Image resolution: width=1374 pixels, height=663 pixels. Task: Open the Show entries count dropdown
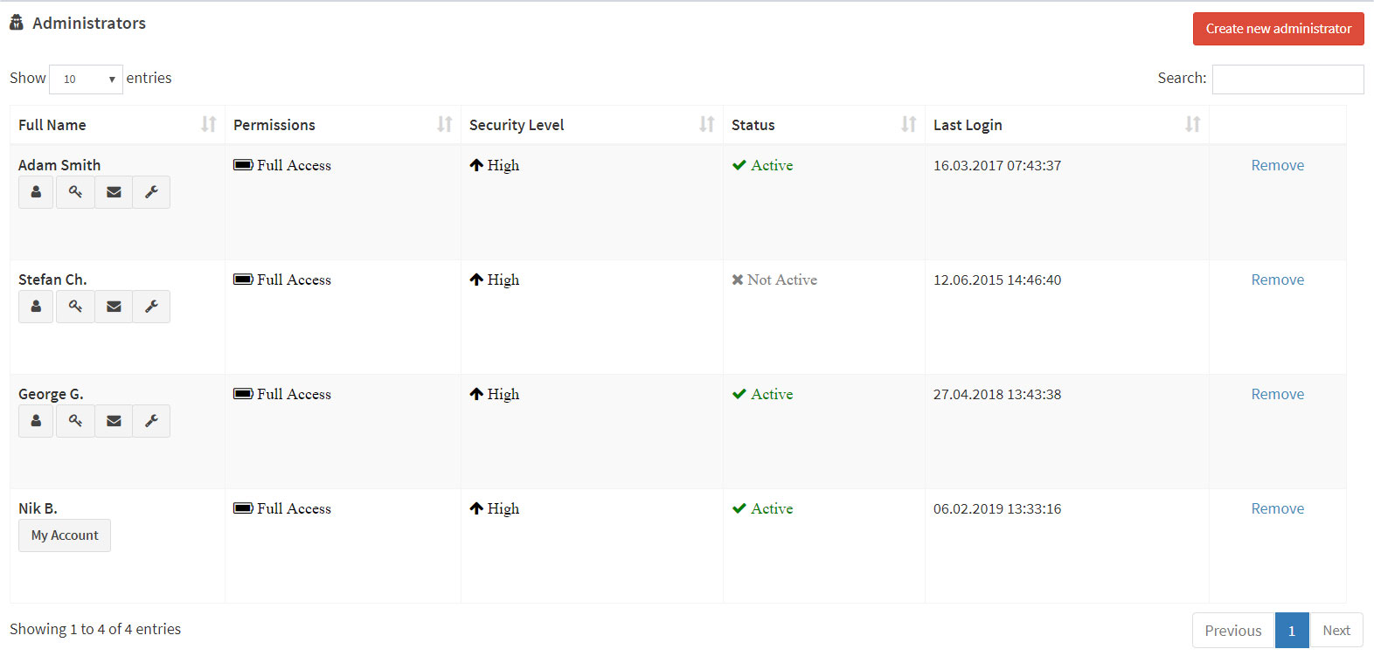[x=86, y=79]
